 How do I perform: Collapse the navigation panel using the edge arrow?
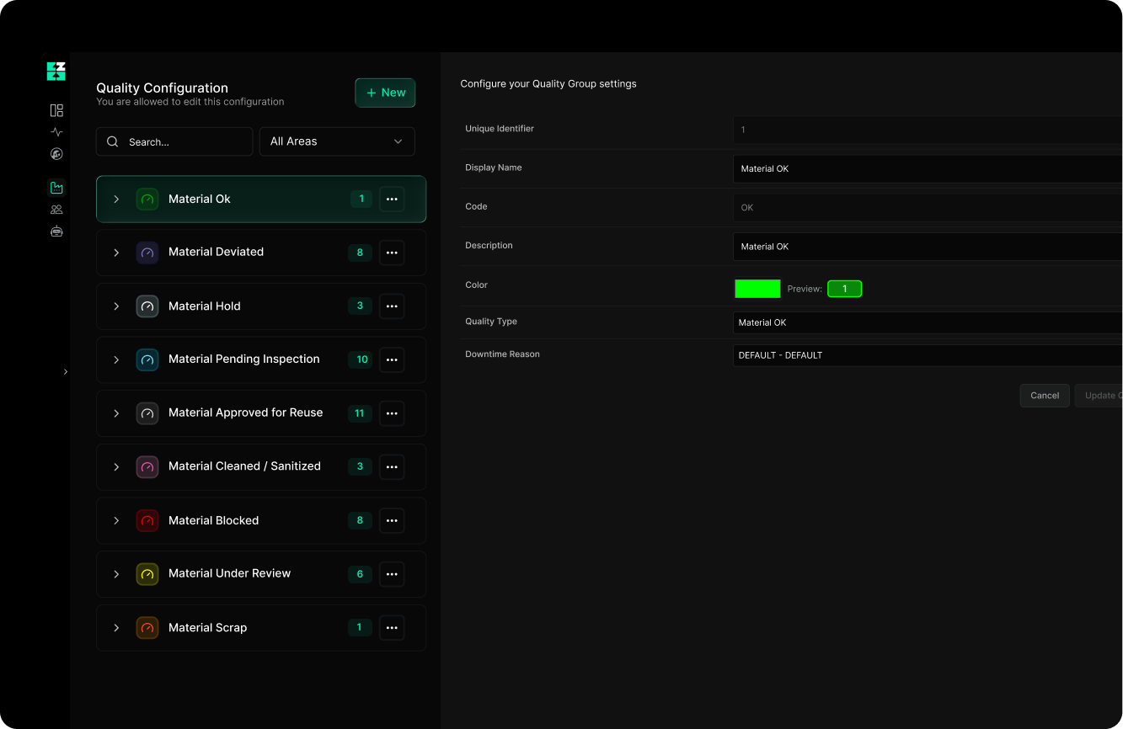[x=65, y=371]
